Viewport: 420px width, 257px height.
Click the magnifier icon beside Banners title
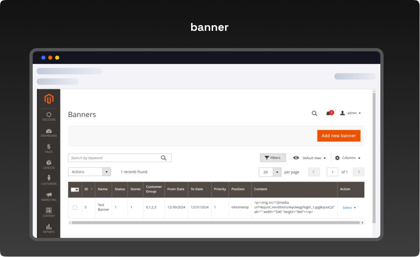click(314, 113)
